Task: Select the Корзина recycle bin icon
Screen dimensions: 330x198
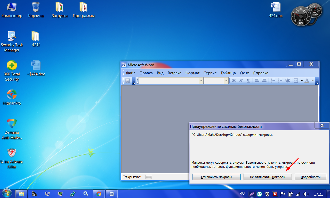Action: [36, 10]
